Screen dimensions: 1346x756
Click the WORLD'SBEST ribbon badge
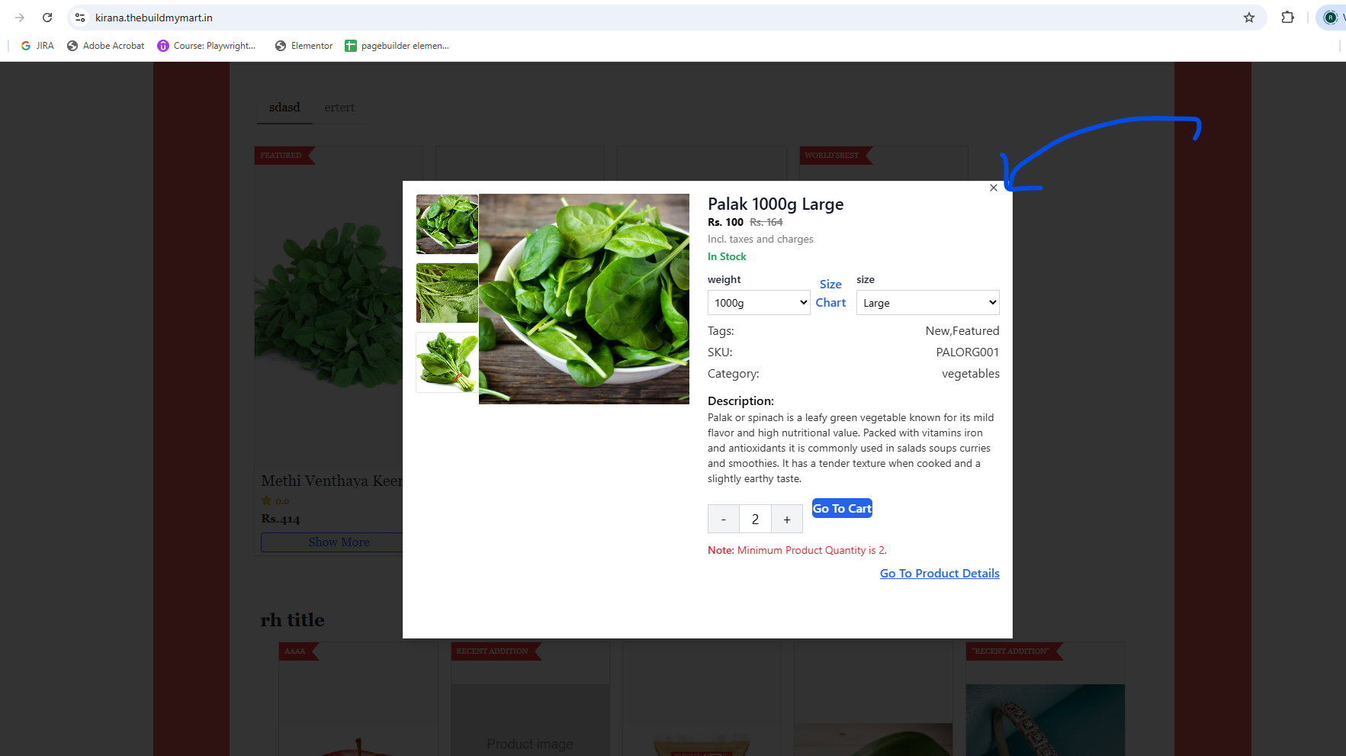point(834,156)
